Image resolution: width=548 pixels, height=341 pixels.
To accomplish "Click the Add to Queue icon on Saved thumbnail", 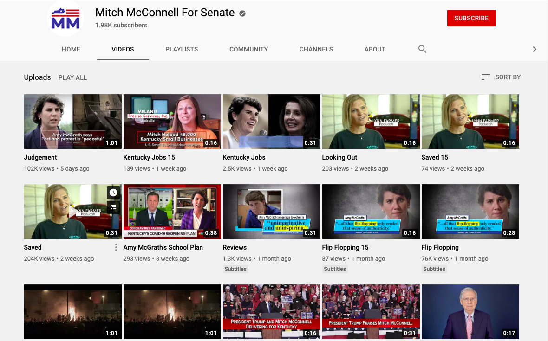I will click(x=113, y=207).
